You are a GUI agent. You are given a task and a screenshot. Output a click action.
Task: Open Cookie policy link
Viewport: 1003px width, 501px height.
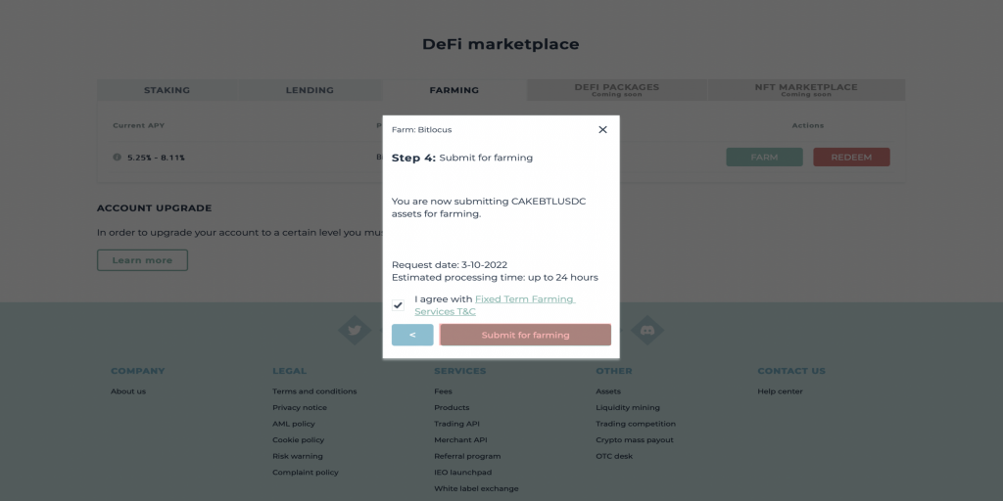point(298,440)
